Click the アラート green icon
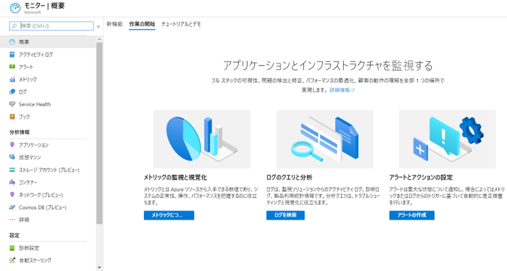This screenshot has height=271, width=507. [12, 67]
